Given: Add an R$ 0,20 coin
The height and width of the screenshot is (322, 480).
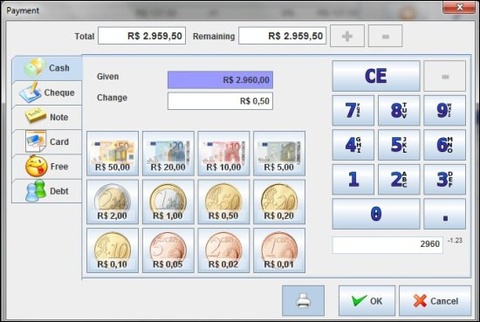Looking at the screenshot, I should (x=279, y=202).
